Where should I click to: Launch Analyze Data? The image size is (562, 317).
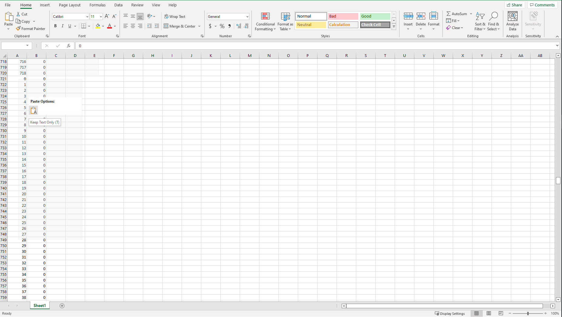(x=512, y=21)
